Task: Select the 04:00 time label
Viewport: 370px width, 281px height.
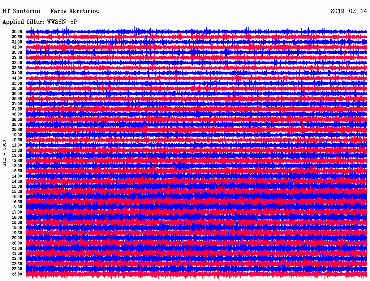Action: [17, 73]
